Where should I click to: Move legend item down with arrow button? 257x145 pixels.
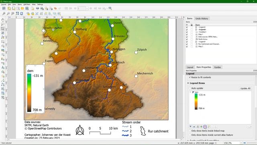[x=190, y=127]
